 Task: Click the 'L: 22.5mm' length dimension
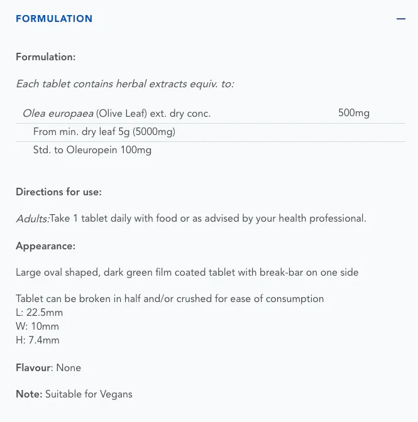coord(40,313)
